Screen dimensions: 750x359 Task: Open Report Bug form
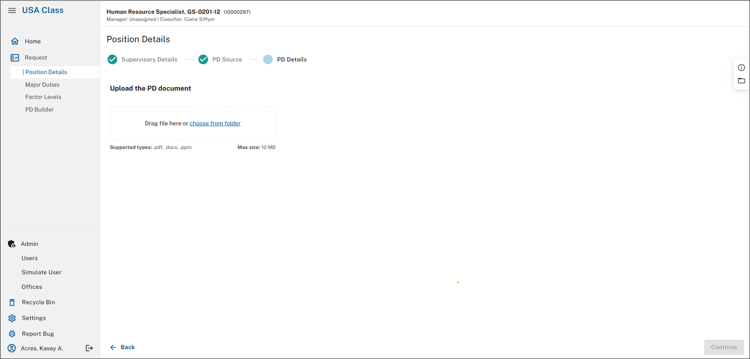click(38, 334)
